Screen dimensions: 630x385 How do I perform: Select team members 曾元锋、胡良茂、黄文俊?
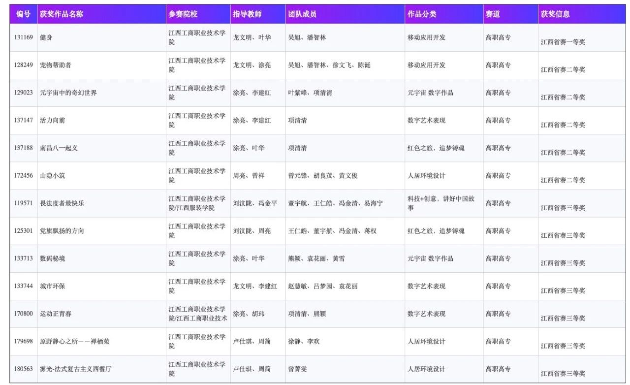(x=322, y=176)
